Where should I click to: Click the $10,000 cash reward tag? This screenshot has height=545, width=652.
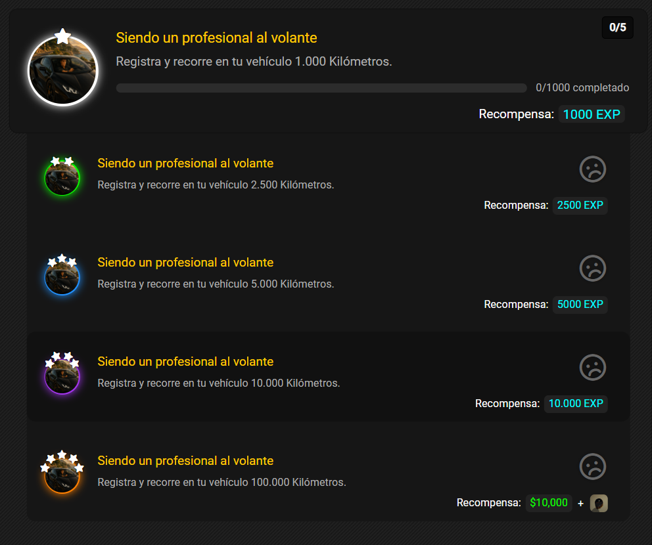549,503
